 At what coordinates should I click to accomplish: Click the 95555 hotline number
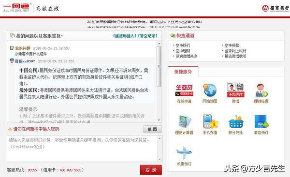tap(32, 170)
